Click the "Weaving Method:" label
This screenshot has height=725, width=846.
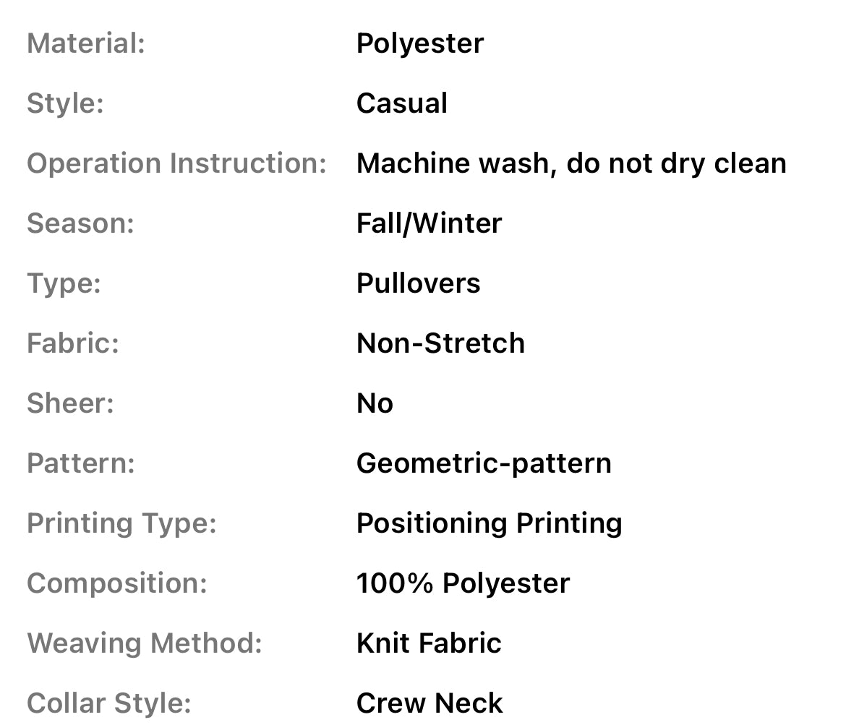click(144, 643)
